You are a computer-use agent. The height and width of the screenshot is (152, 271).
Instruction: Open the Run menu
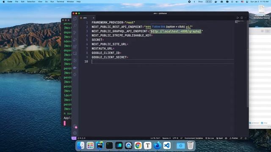[52, 2]
